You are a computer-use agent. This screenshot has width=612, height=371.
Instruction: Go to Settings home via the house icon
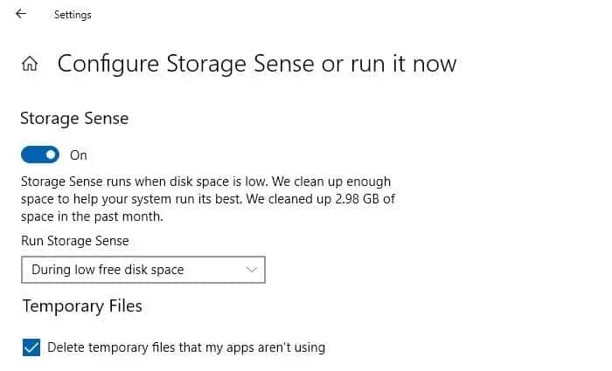(30, 64)
